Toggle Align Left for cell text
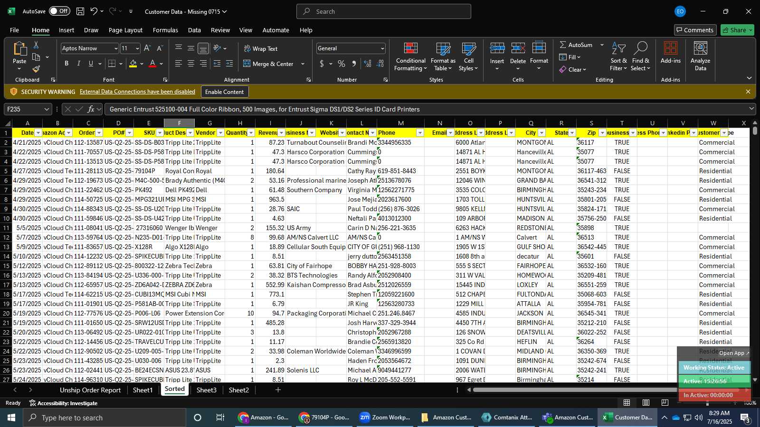Screen dimensions: 760x427 [179, 64]
